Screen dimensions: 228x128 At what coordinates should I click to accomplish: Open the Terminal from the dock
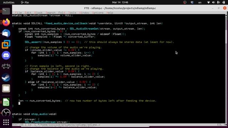[6, 11]
